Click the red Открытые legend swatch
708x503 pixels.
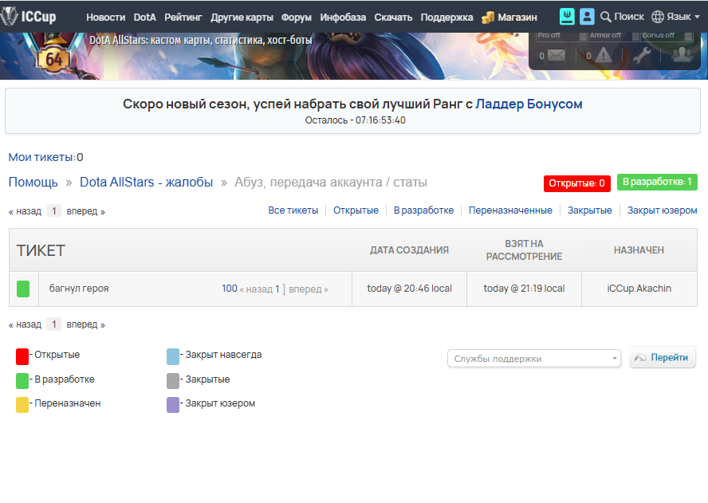(x=22, y=356)
